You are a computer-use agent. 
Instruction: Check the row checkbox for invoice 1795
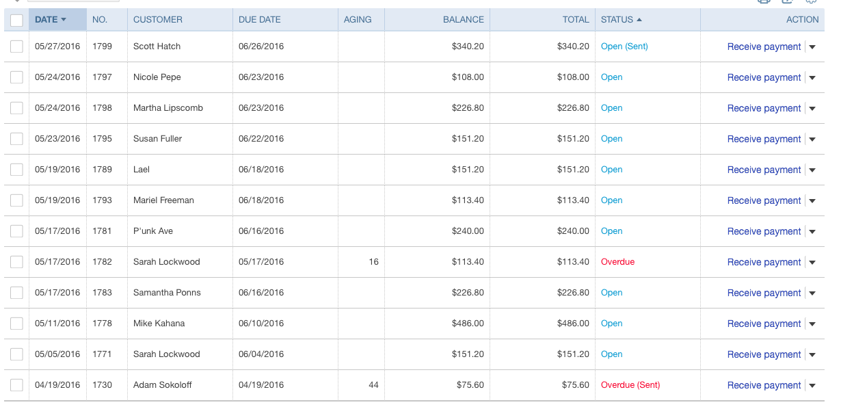pos(17,139)
